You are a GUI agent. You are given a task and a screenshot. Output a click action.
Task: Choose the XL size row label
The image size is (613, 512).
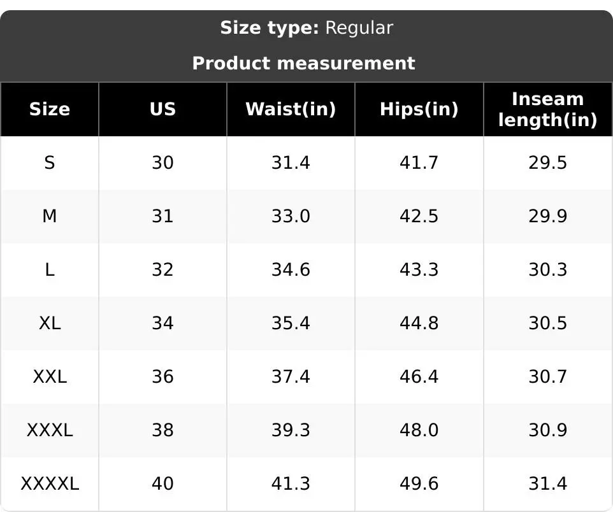pyautogui.click(x=50, y=324)
